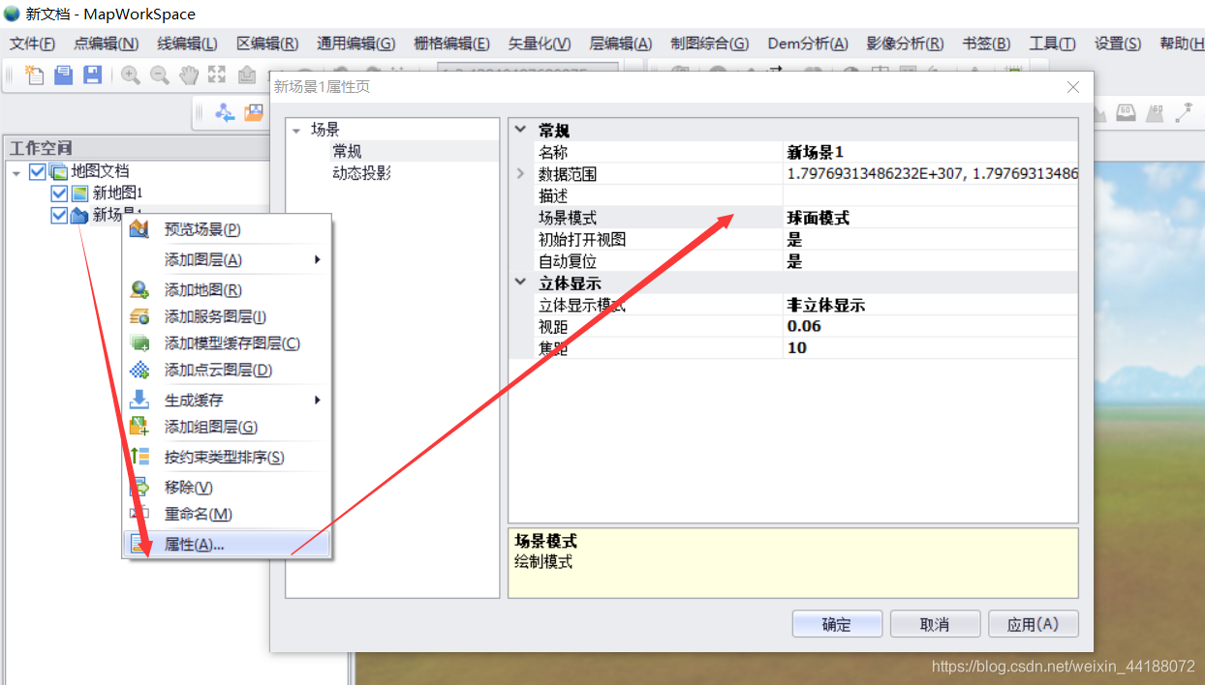Collapse the 常规 property group chevron
Image resolution: width=1205 pixels, height=685 pixels.
[520, 130]
